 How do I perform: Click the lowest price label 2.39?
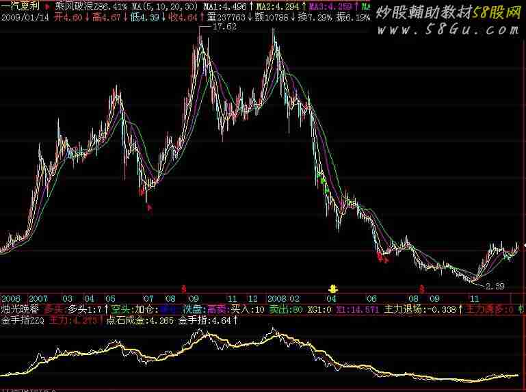[495, 286]
